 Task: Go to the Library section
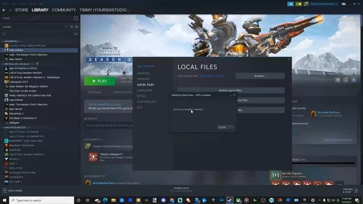click(40, 10)
